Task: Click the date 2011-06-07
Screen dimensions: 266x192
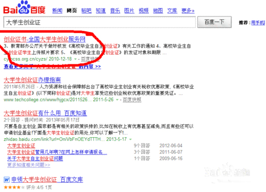Action: (x=171, y=152)
